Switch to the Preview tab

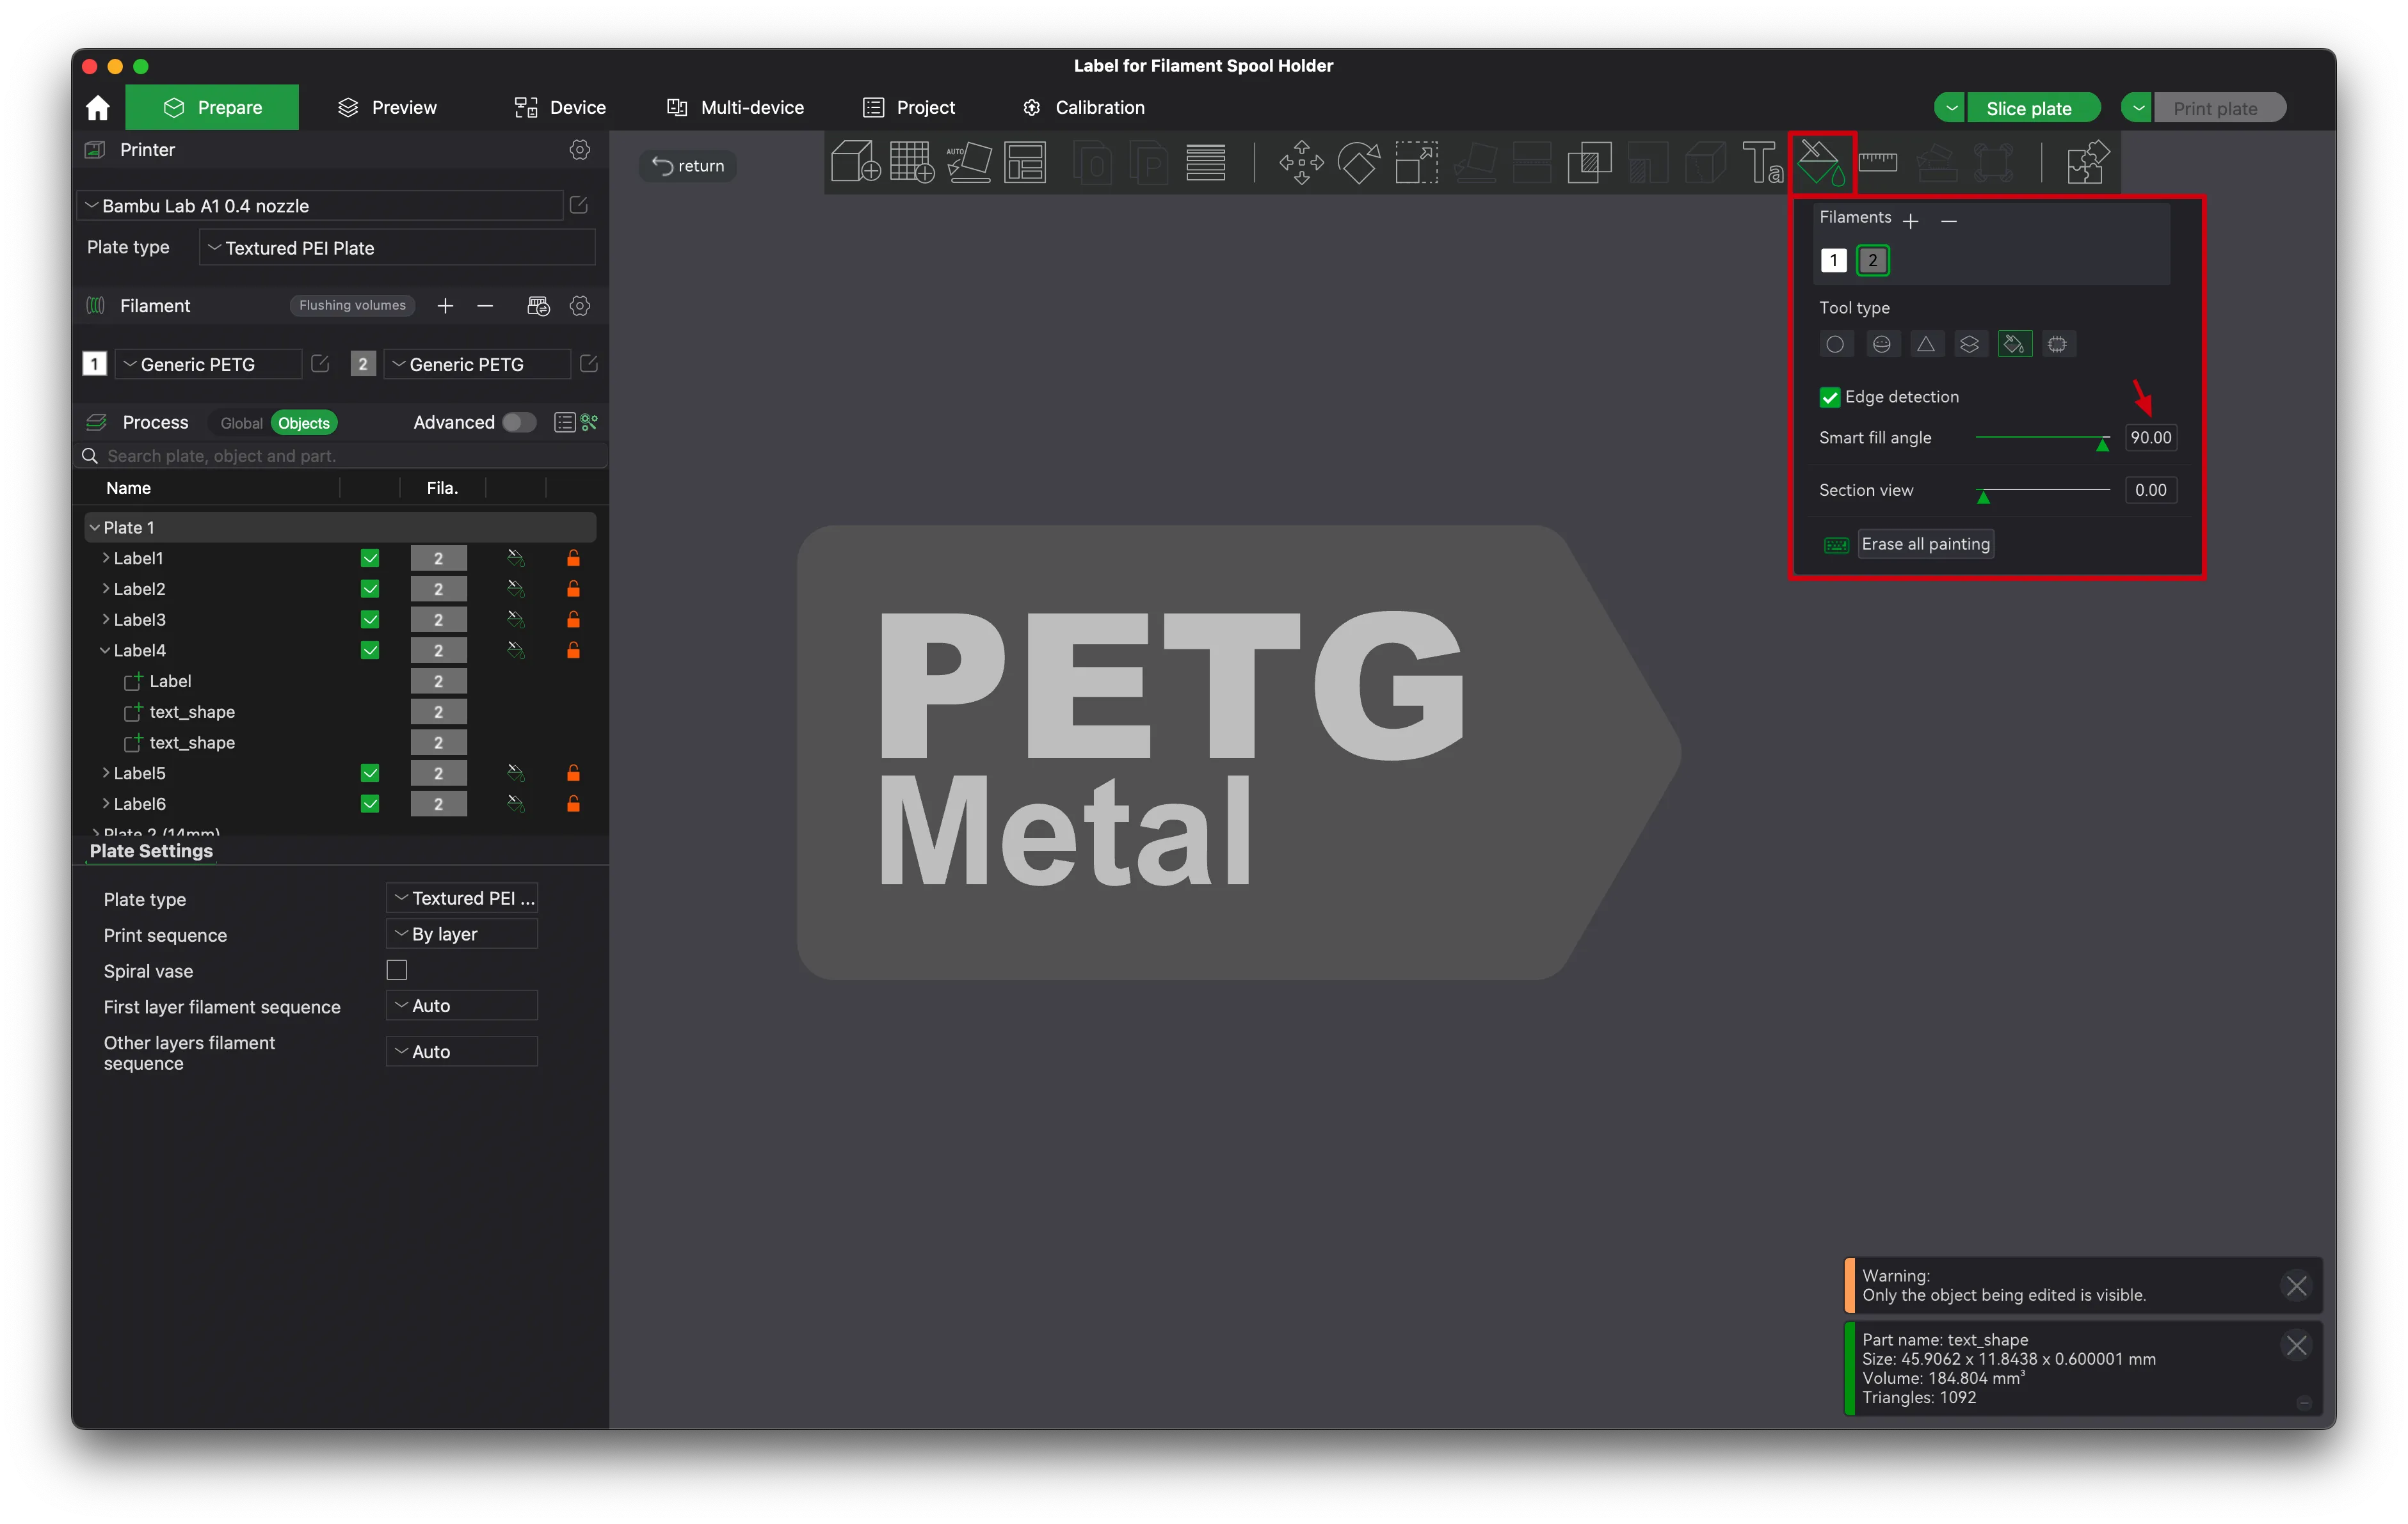click(388, 107)
